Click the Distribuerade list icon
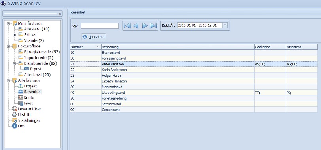 click(x=21, y=63)
